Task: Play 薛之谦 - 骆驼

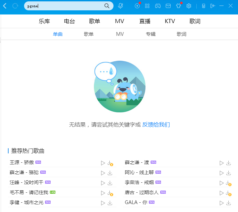Action: pyautogui.click(x=103, y=173)
